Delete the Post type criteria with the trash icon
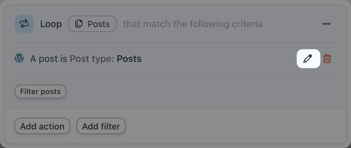351x148 pixels. pyautogui.click(x=327, y=59)
